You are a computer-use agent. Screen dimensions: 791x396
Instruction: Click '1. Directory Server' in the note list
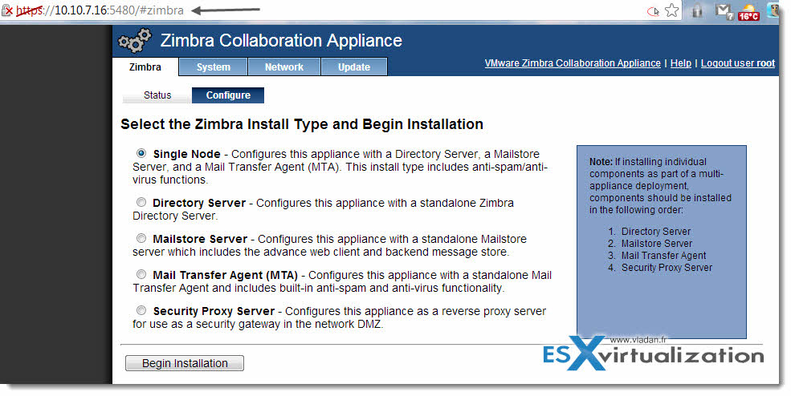pos(649,231)
